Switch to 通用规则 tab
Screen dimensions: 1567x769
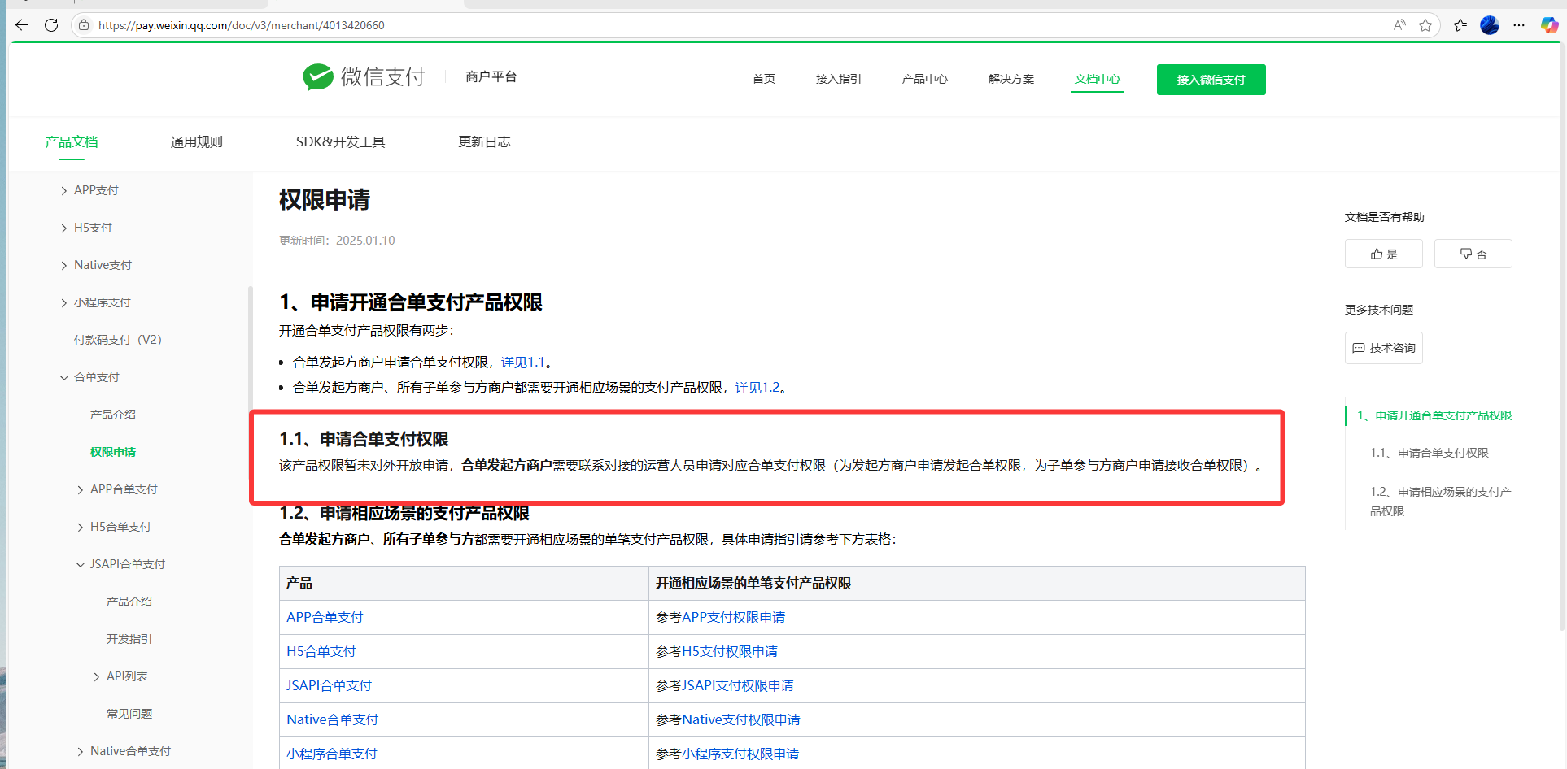click(196, 142)
